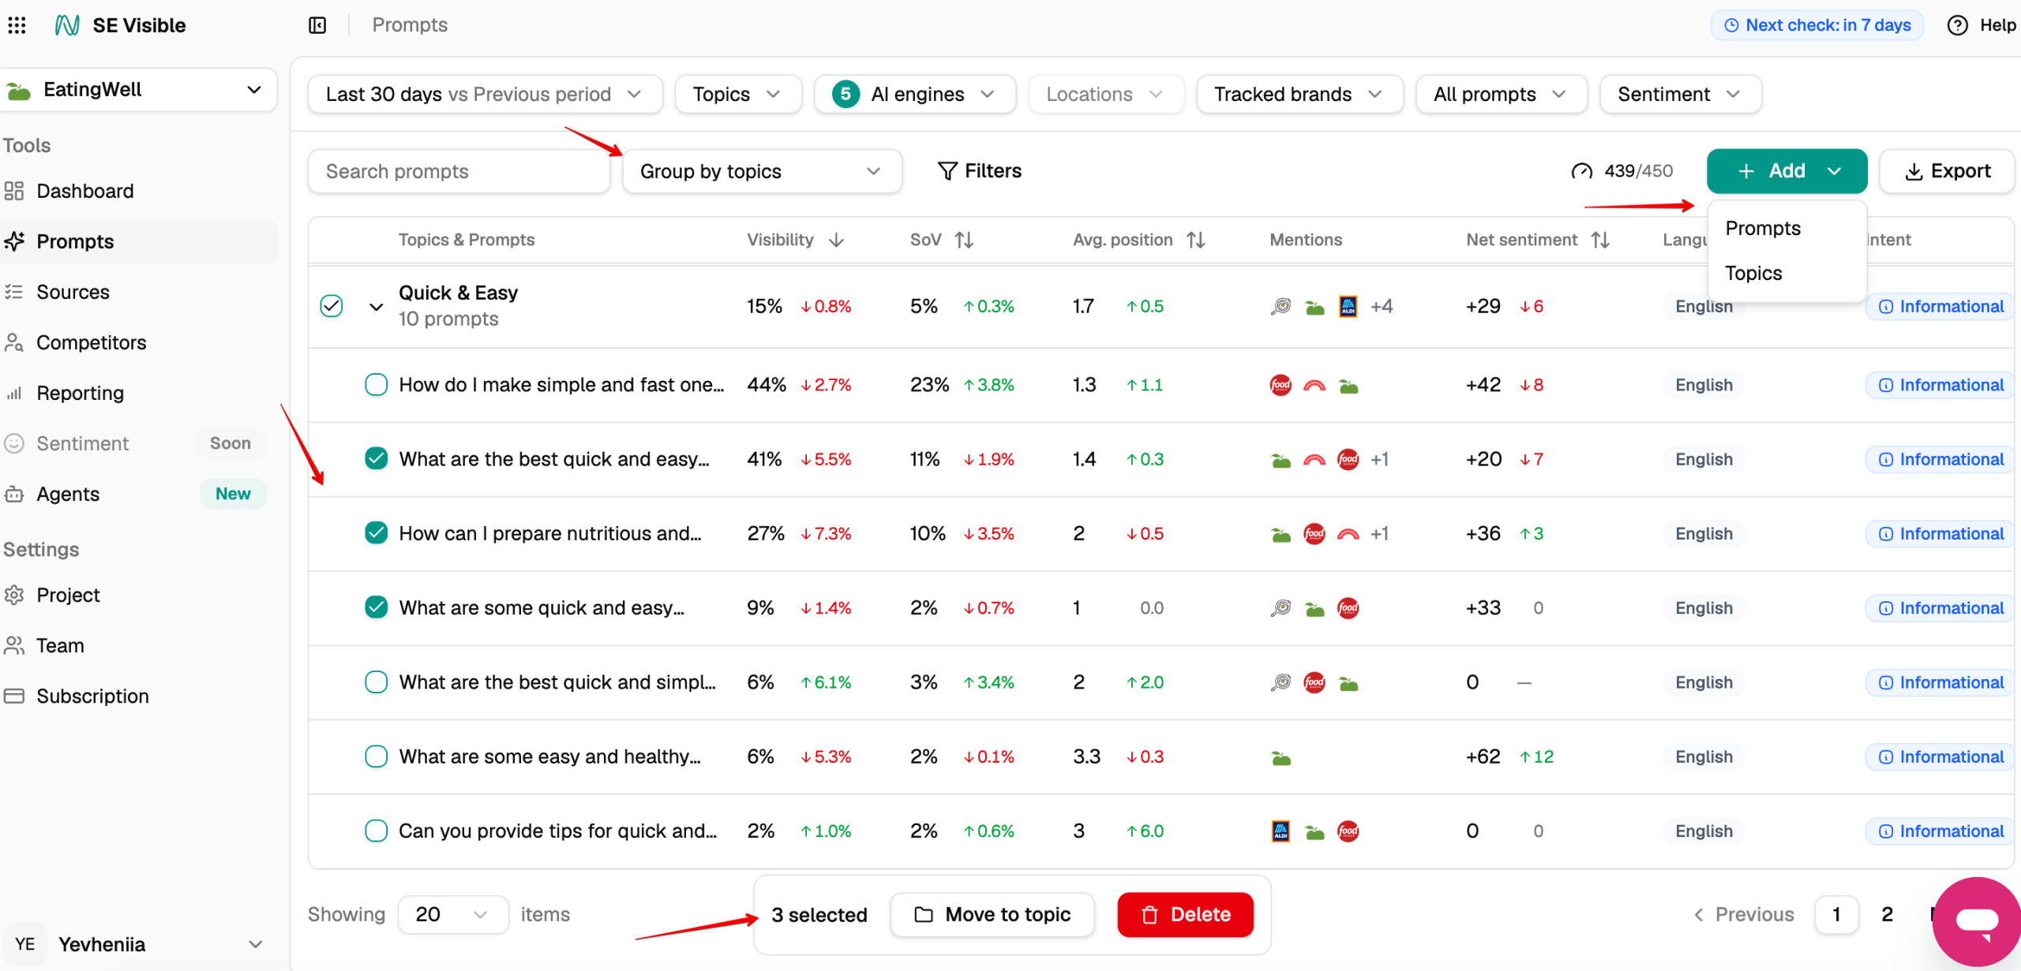Delete the selected prompts
The width and height of the screenshot is (2021, 971).
point(1185,915)
